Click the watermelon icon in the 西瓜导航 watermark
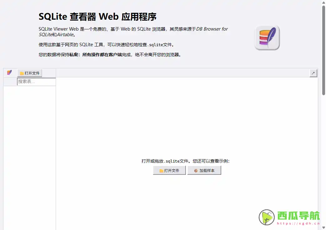Image resolution: width=326 pixels, height=230 pixels. coord(266,217)
